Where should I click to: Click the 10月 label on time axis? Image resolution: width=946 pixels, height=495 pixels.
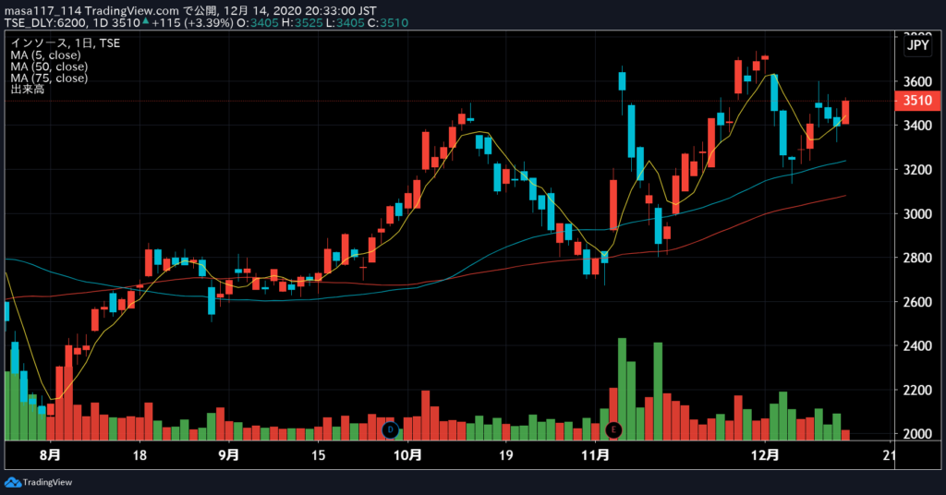[407, 454]
